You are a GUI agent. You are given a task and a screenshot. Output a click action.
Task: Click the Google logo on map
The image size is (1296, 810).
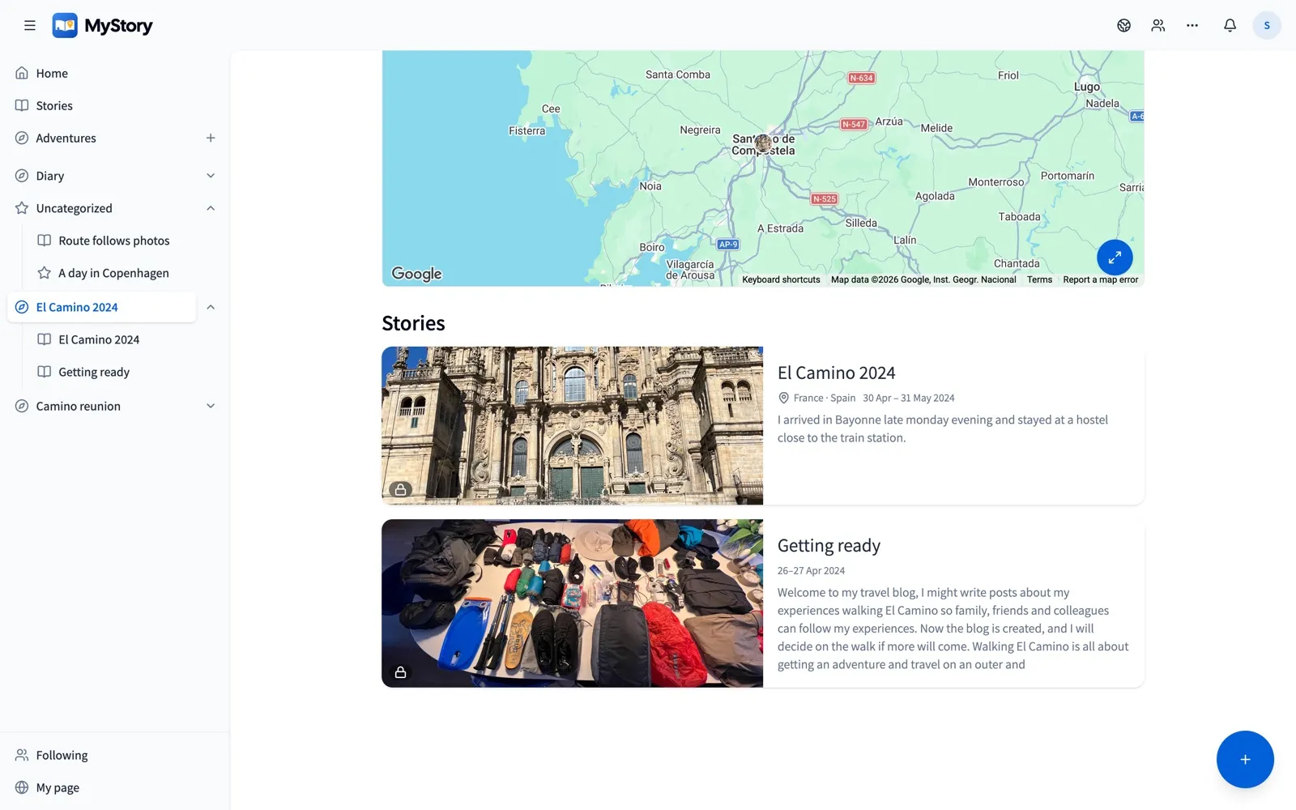coord(416,274)
